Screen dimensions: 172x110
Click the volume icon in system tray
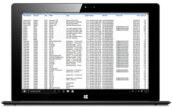(x=139, y=91)
